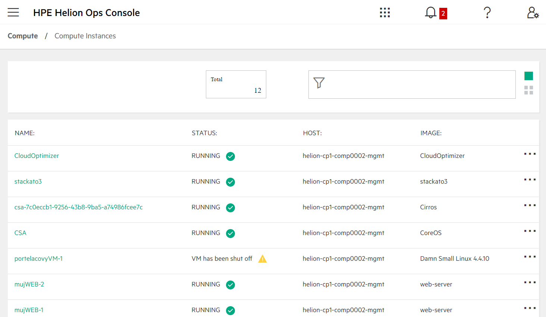Click the filter funnel icon
This screenshot has height=317, width=546.
[319, 83]
